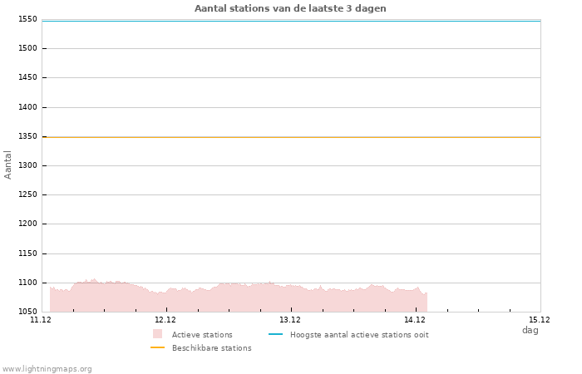Open the www.lightningmaps.org watermark link

pos(47,368)
